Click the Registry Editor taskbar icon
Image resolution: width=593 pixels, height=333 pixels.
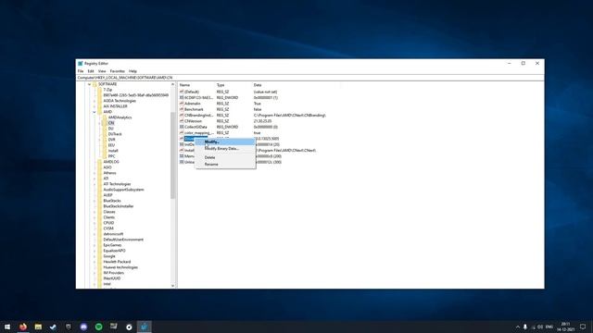point(145,327)
